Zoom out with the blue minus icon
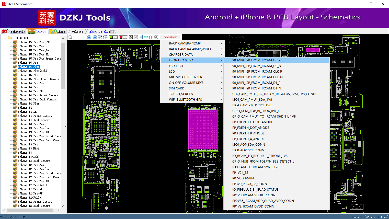The image size is (389, 219). tap(95, 37)
